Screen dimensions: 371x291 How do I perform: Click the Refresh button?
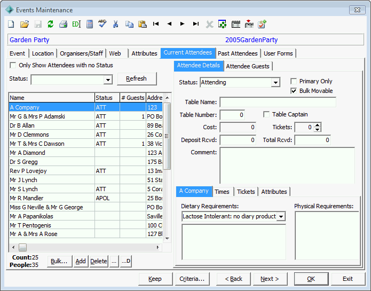click(x=136, y=78)
